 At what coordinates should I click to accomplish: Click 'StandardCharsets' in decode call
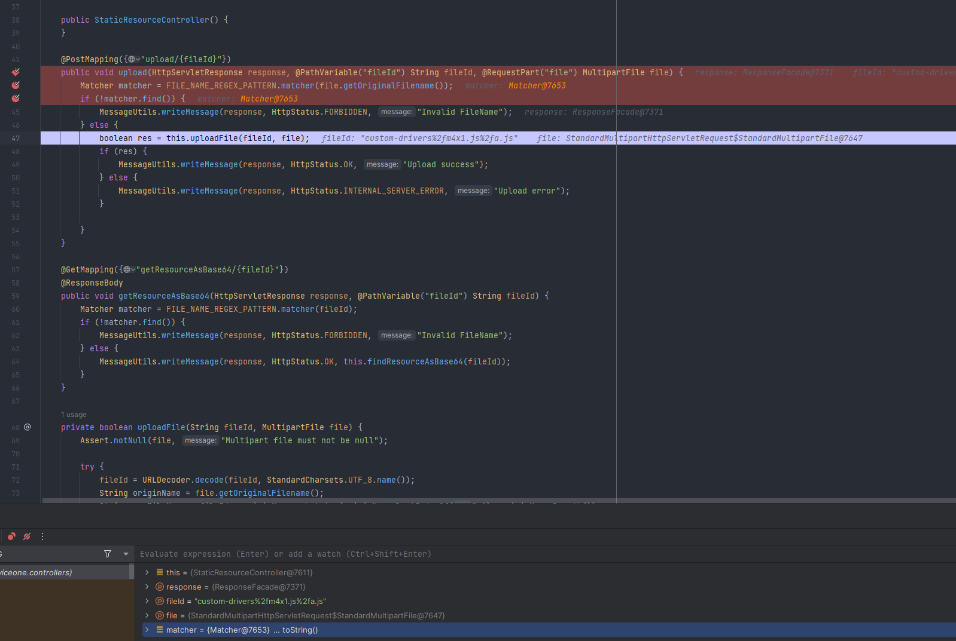tap(305, 480)
